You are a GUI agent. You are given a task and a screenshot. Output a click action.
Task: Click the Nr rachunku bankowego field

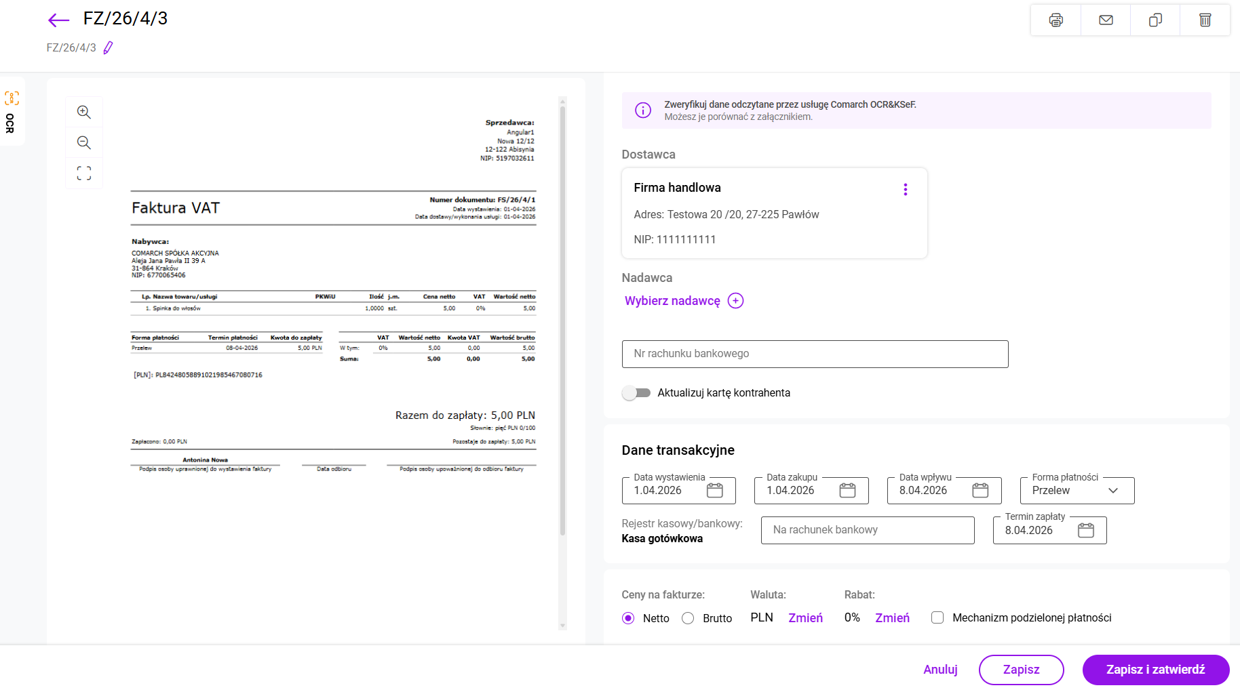pos(815,354)
